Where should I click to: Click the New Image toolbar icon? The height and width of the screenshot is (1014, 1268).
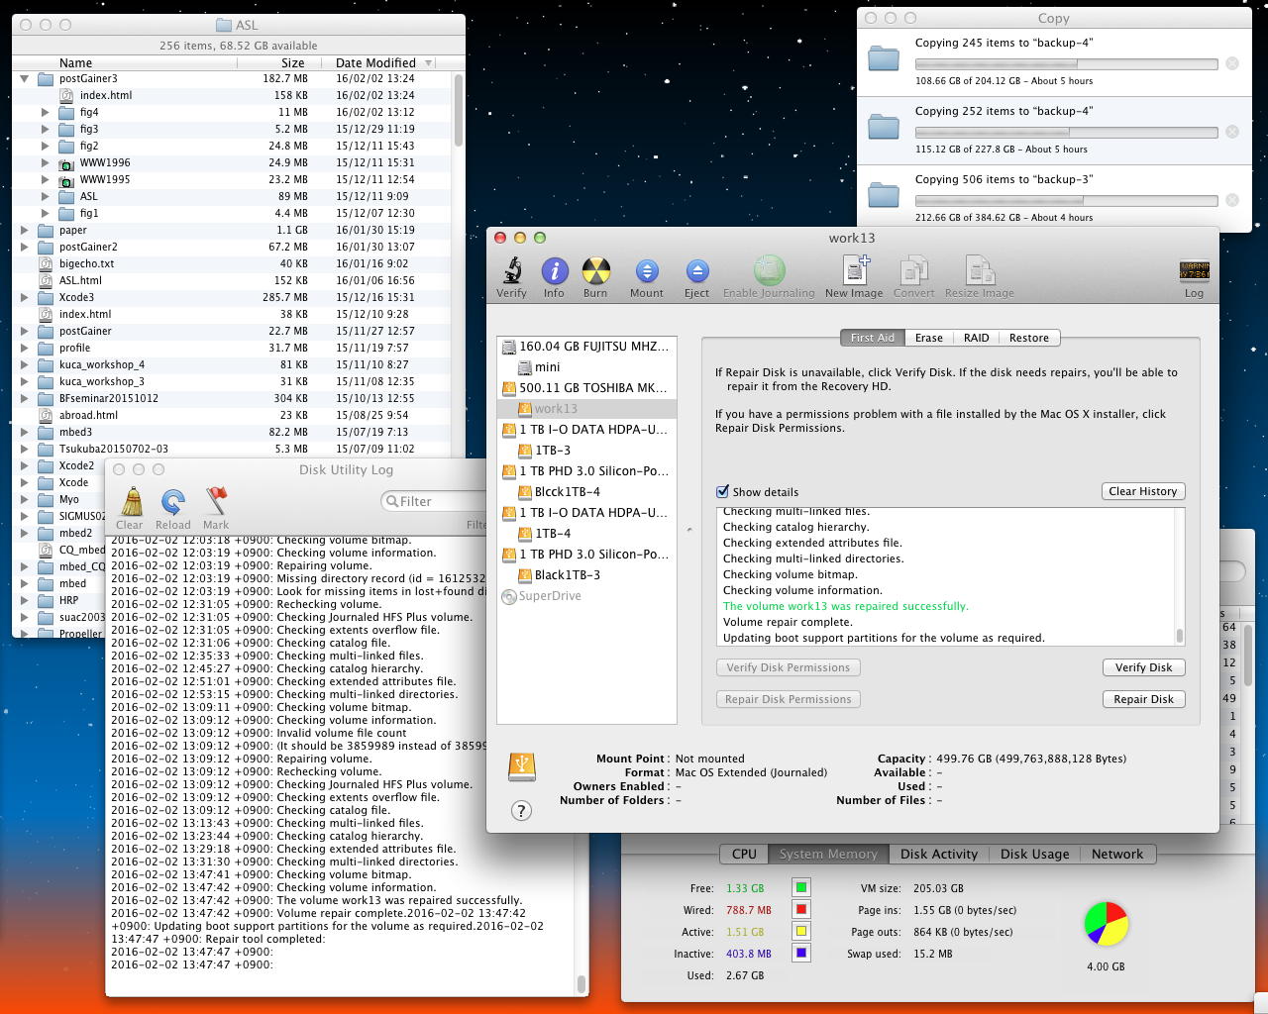(854, 271)
